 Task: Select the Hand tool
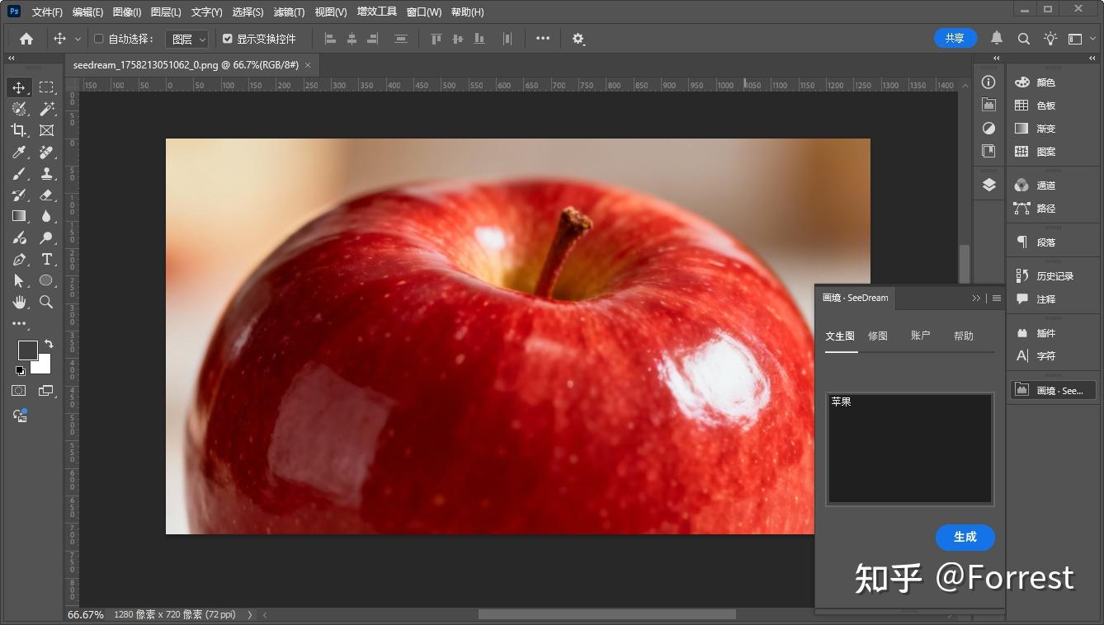[x=19, y=302]
